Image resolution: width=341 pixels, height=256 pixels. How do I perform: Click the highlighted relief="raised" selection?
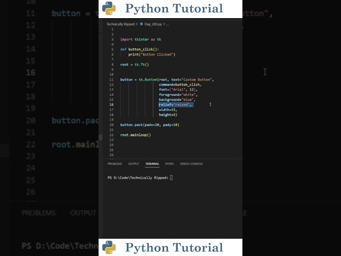[176, 105]
